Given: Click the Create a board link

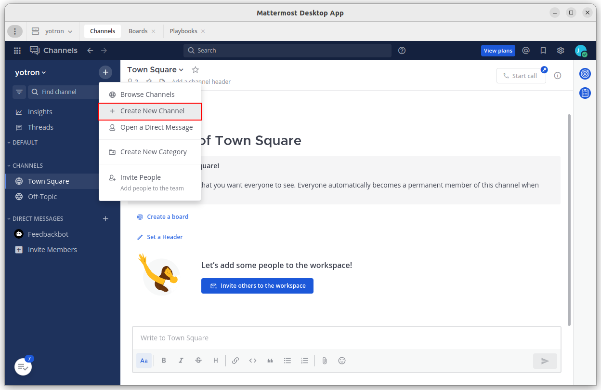Looking at the screenshot, I should coord(163,217).
